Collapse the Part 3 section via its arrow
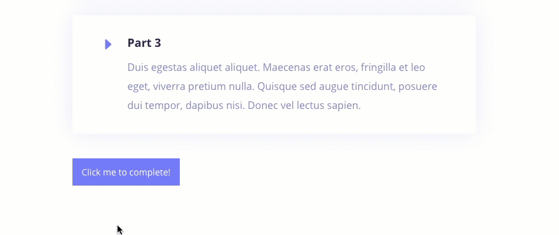 (x=108, y=44)
